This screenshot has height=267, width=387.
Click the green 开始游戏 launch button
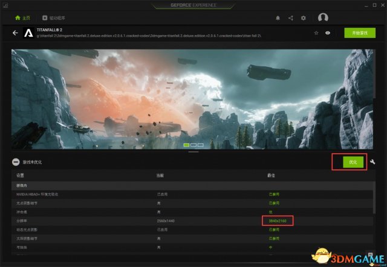(x=360, y=33)
